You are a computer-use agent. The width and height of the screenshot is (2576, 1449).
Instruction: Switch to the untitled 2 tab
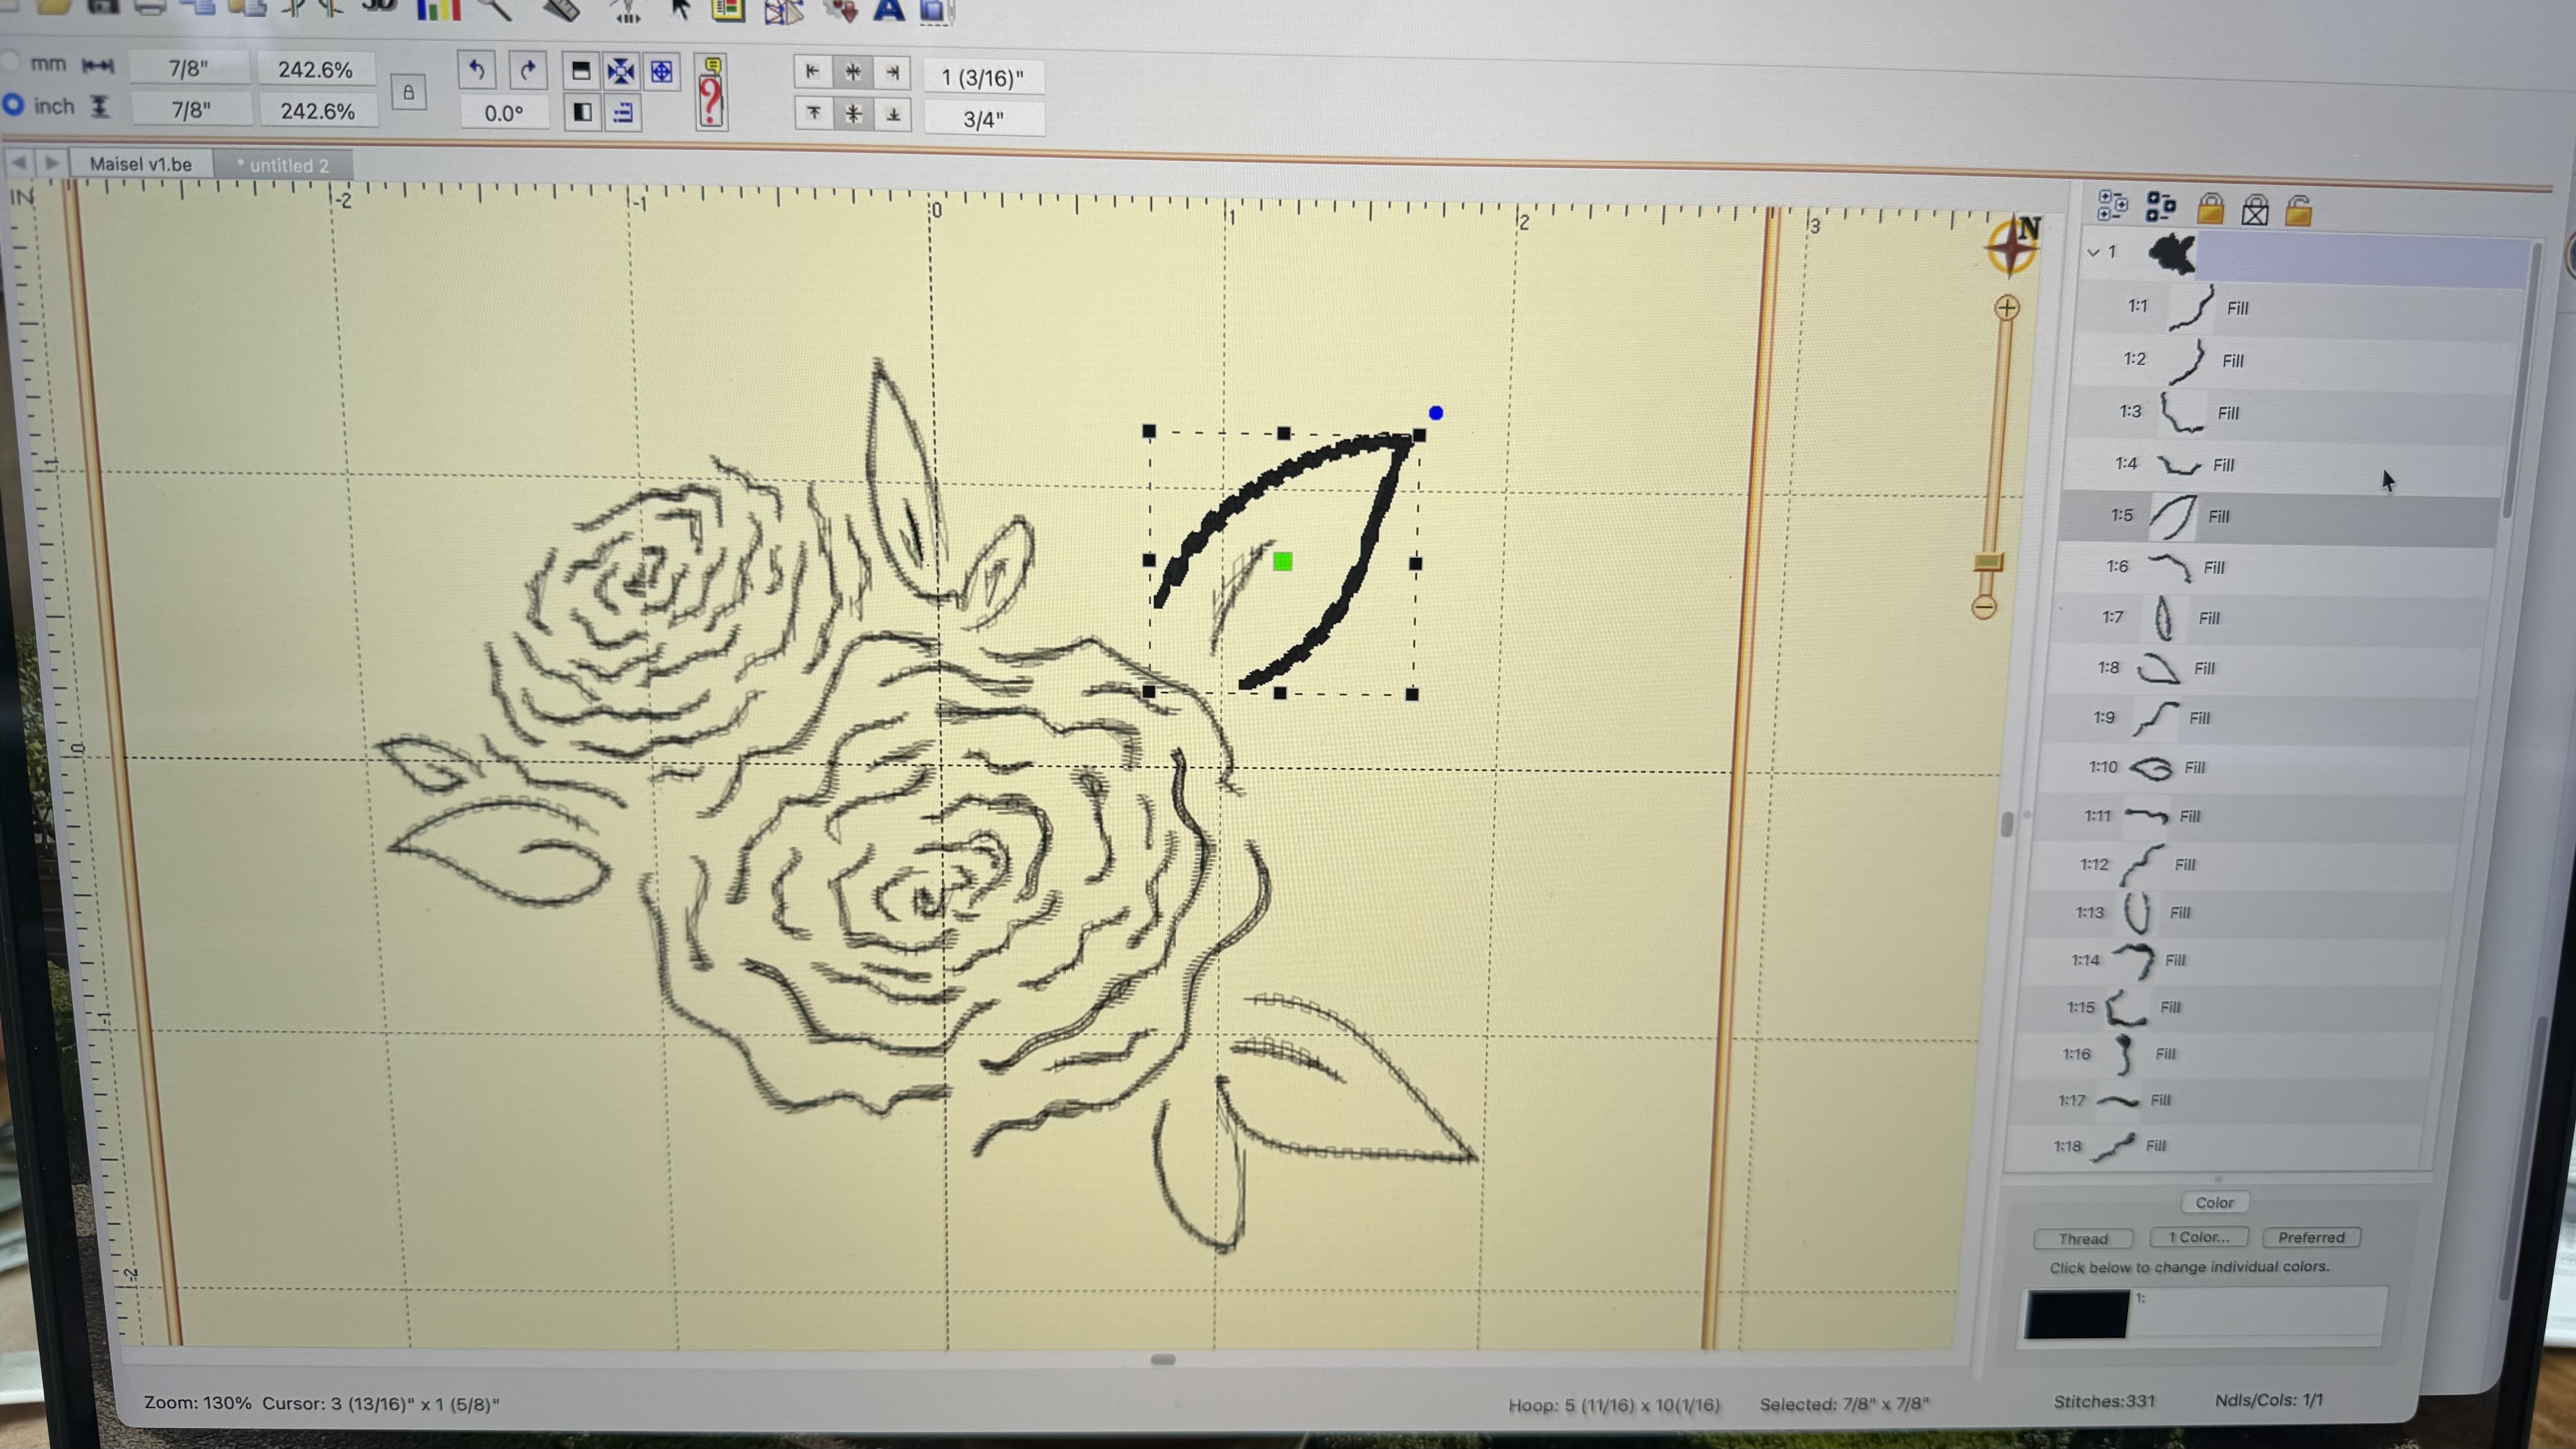283,165
